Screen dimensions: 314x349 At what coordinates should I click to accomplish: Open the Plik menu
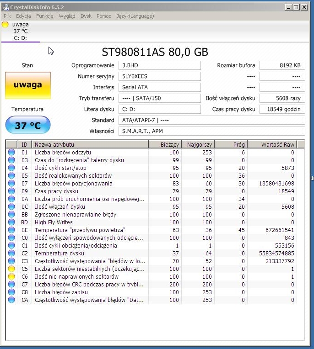point(7,16)
